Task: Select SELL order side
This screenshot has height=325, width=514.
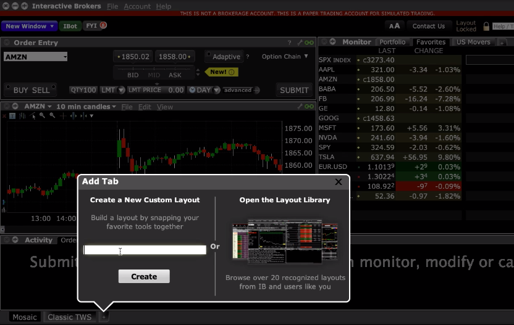Action: point(41,90)
